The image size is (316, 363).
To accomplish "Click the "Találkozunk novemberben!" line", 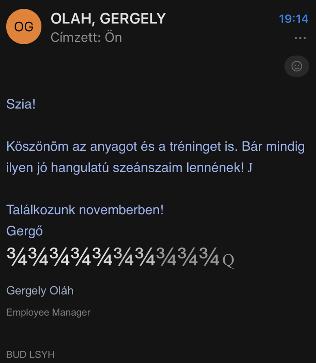I will click(x=85, y=210).
